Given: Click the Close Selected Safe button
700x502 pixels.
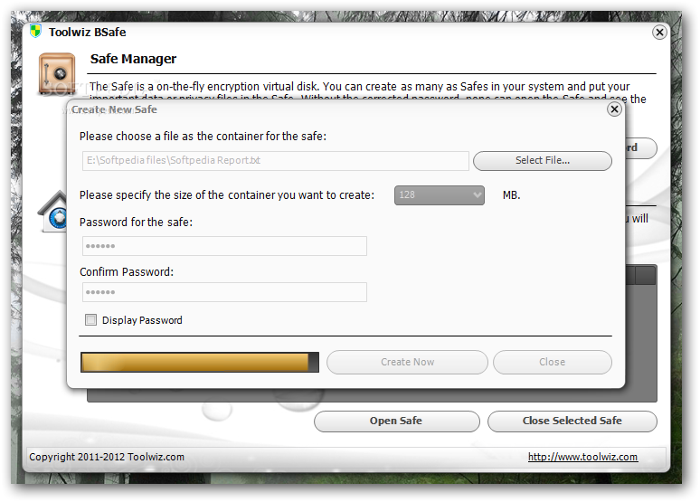Looking at the screenshot, I should click(572, 421).
